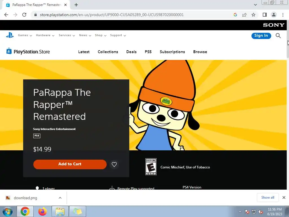Expand the Services dropdown menu
The width and height of the screenshot is (289, 217).
tap(67, 35)
